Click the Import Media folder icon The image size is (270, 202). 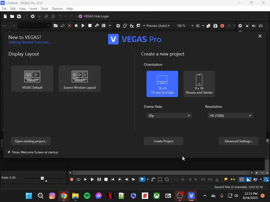(x=56, y=26)
